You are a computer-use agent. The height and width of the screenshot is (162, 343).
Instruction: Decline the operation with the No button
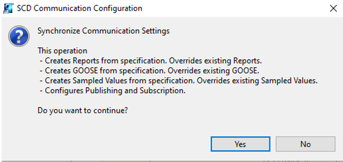[x=305, y=144]
